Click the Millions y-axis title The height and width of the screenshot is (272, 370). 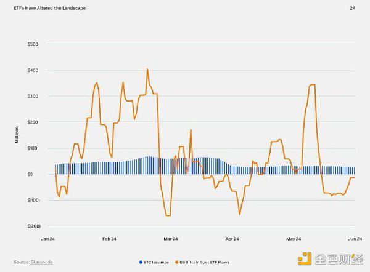click(x=19, y=135)
